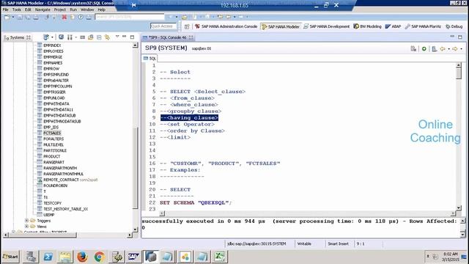The height and width of the screenshot is (264, 469).
Task: Click the Add System icon in Systems panel
Action: 46,37
